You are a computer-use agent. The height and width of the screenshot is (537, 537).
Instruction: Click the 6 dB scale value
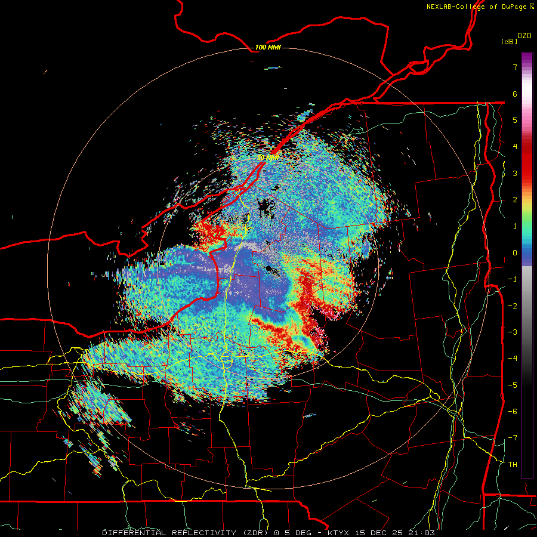(x=515, y=94)
